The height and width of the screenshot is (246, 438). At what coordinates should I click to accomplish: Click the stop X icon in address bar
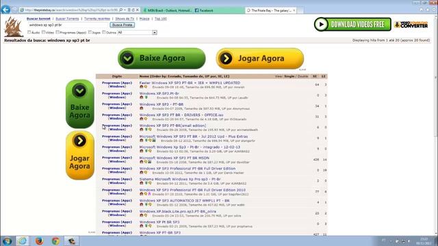(x=138, y=10)
